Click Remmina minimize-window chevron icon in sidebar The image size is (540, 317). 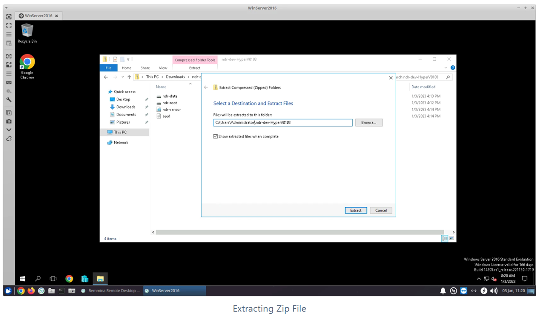click(x=9, y=130)
